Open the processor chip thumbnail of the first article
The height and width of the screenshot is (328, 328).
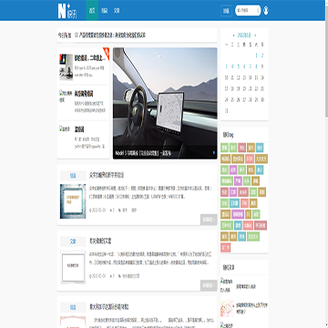73,201
